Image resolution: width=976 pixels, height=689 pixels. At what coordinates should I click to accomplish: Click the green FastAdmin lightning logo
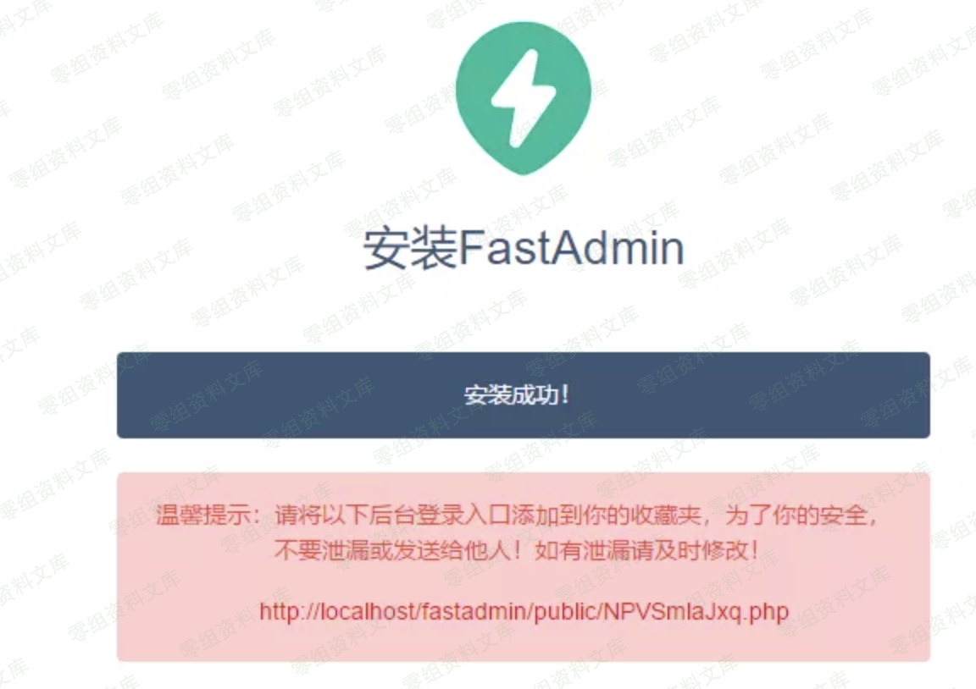pos(524,98)
